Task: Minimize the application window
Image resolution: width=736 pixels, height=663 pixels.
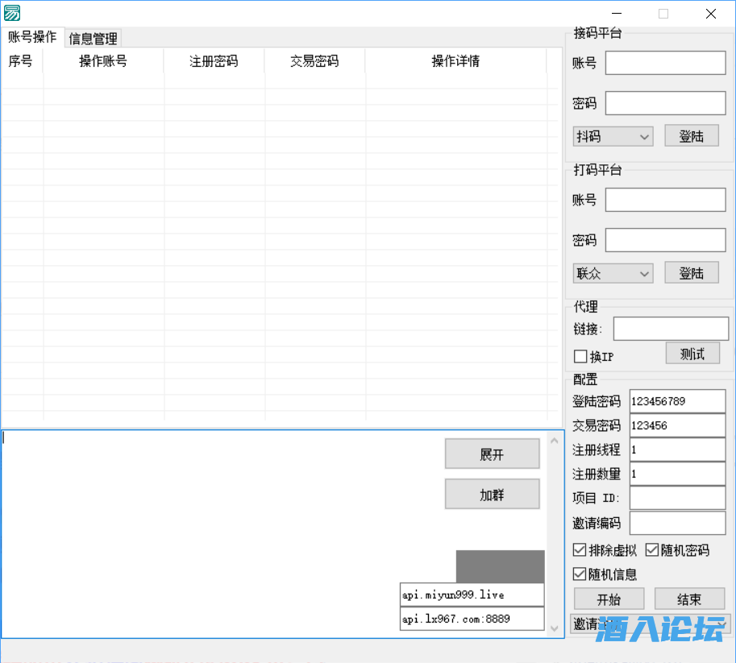Action: pyautogui.click(x=617, y=14)
